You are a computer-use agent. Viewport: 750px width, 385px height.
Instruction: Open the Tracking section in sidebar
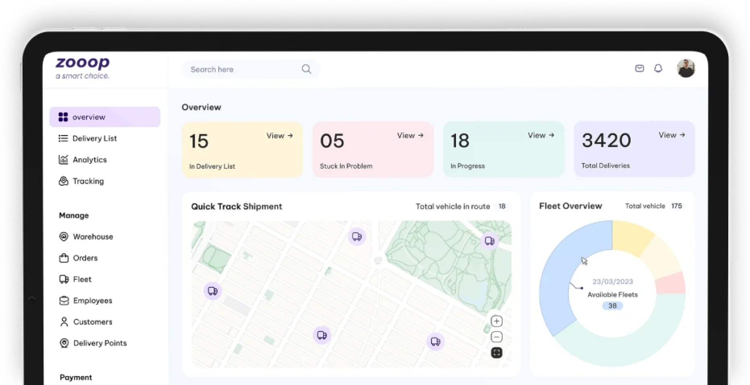point(88,181)
